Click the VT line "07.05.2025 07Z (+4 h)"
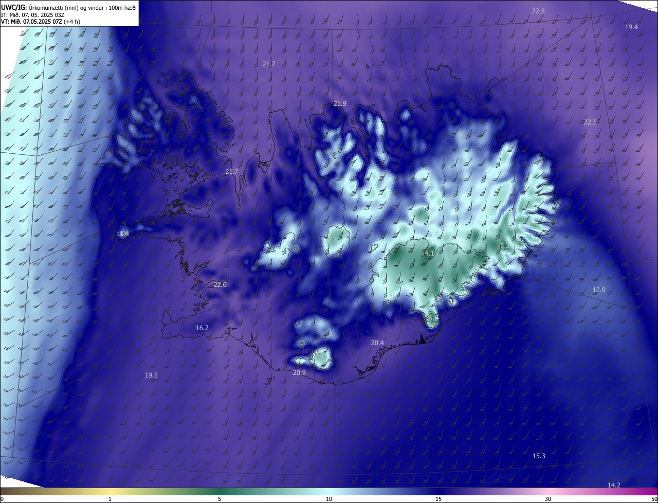 pyautogui.click(x=51, y=22)
